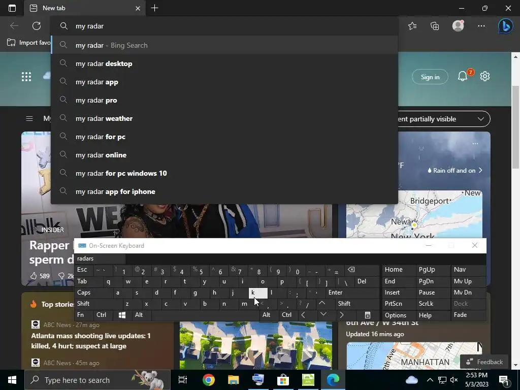Open page settings gear icon
520x390 pixels.
485,76
